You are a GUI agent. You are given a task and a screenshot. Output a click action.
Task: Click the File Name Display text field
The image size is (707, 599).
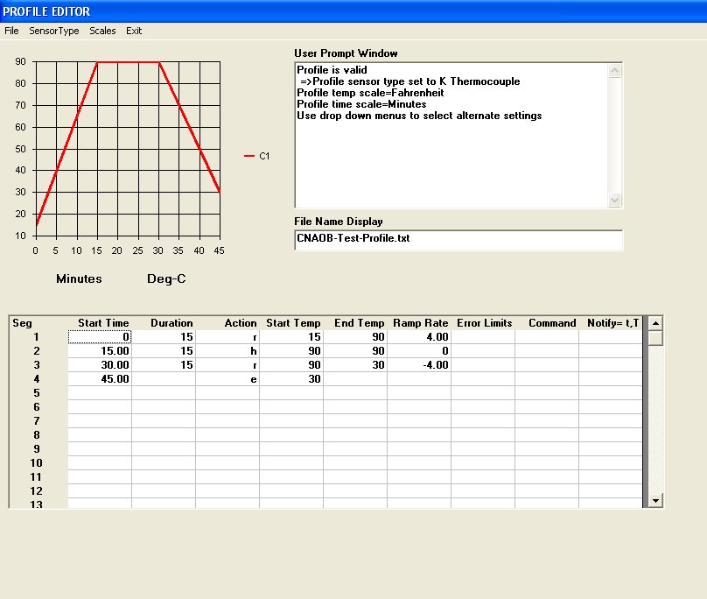coord(458,240)
